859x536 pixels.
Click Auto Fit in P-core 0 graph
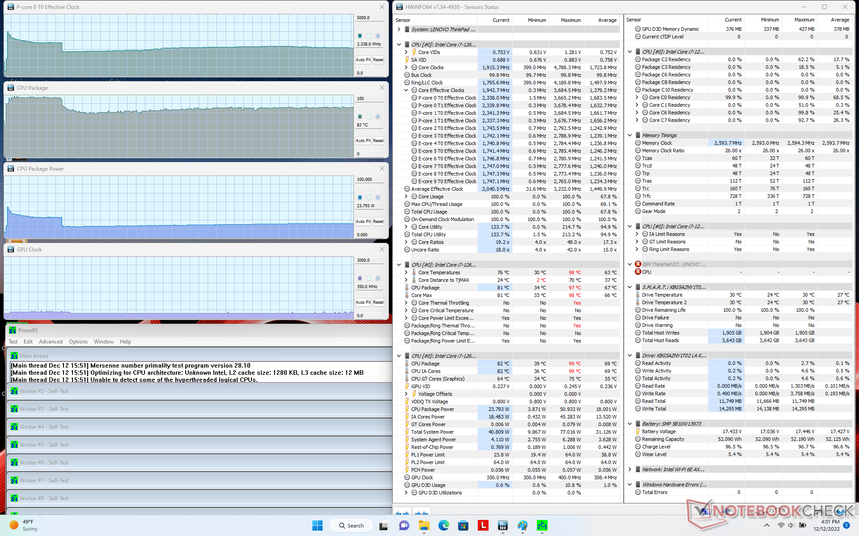(x=363, y=60)
